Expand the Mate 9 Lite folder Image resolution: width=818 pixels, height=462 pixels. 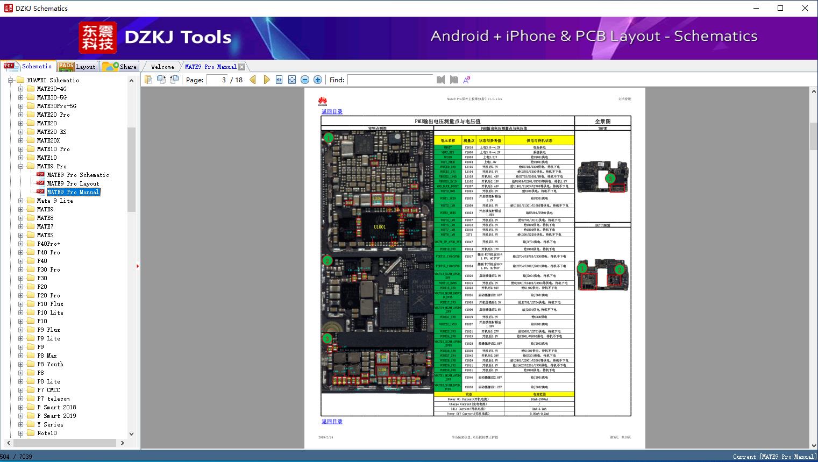[x=20, y=201]
